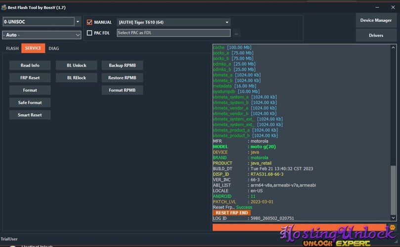Click the cache [100.00 Mb] log line

(232, 47)
